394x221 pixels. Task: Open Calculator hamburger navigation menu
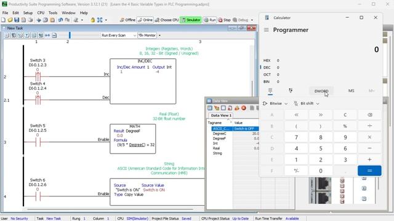click(x=267, y=30)
